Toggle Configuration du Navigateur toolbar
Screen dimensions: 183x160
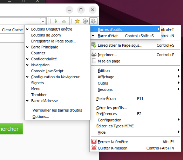[57, 77]
